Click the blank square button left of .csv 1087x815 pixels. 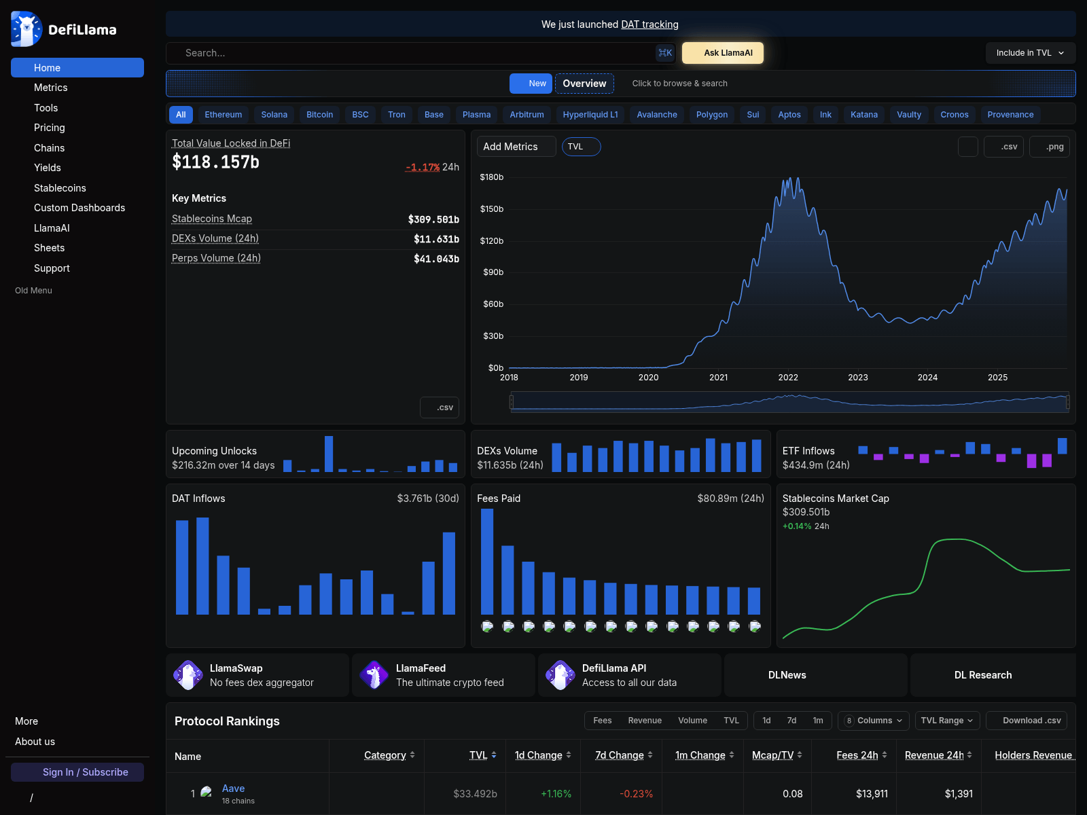968,147
